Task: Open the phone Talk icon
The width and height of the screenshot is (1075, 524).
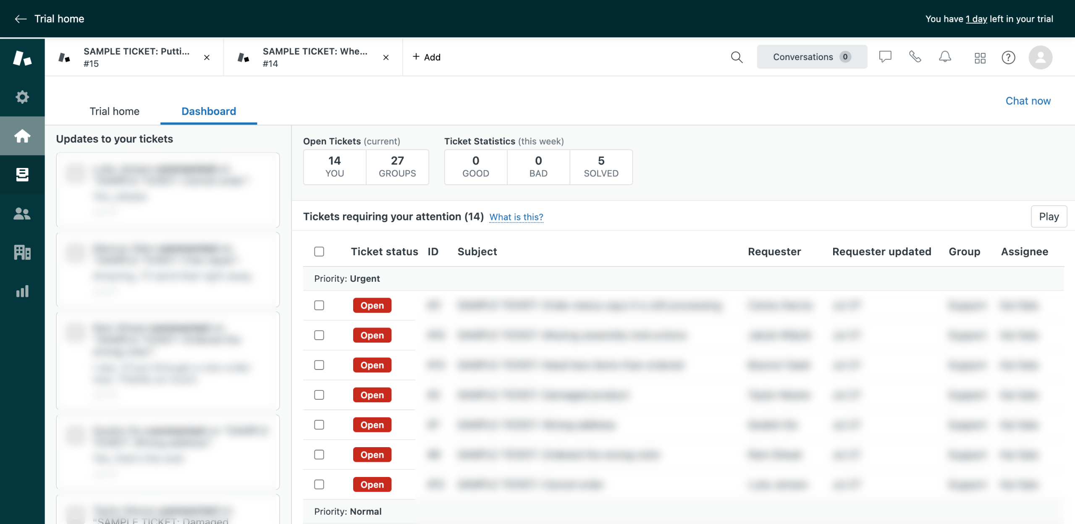Action: tap(915, 57)
